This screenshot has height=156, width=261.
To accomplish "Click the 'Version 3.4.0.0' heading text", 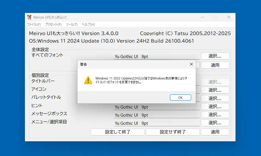I will pos(100,33).
